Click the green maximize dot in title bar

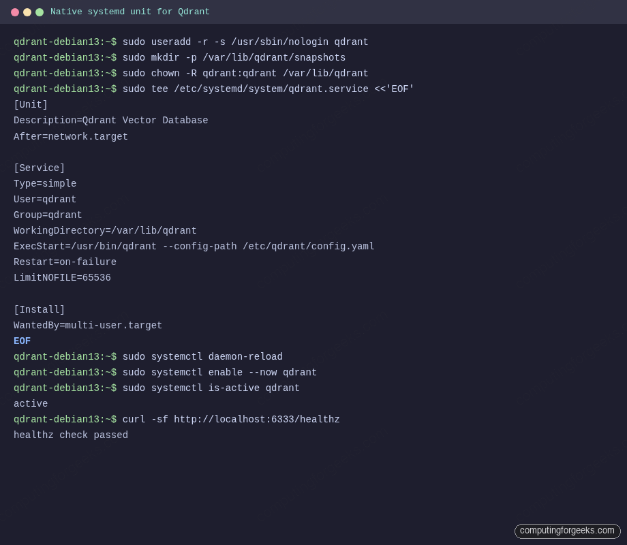(x=40, y=12)
